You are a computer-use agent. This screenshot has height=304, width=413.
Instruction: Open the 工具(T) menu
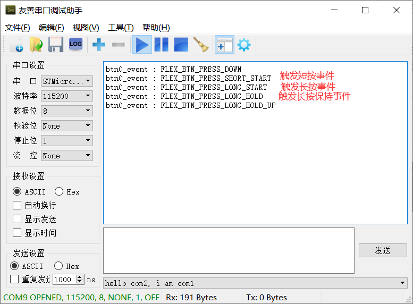pos(121,28)
